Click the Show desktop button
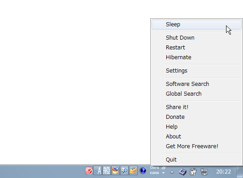The width and height of the screenshot is (243, 178). [x=240, y=172]
